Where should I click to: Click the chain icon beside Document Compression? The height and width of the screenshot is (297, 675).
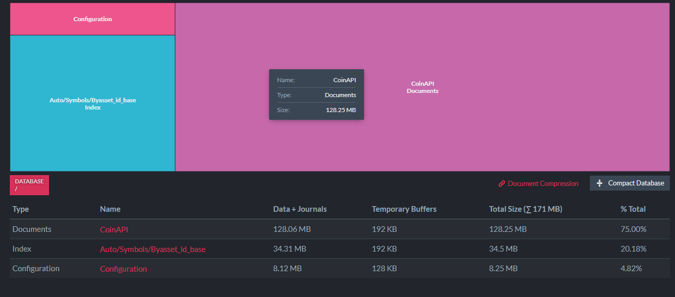501,183
